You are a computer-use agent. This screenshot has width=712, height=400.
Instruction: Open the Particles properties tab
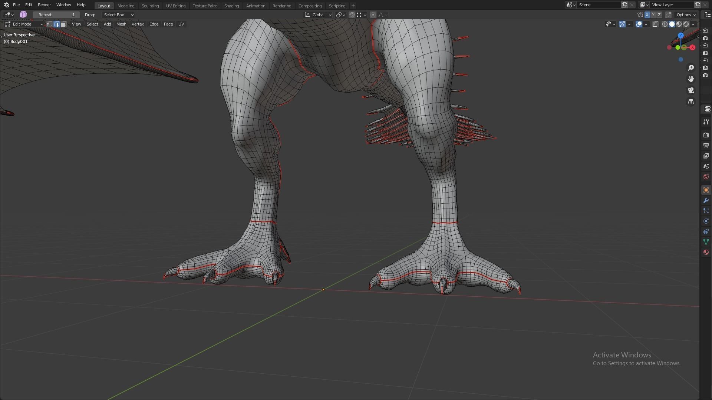point(706,211)
